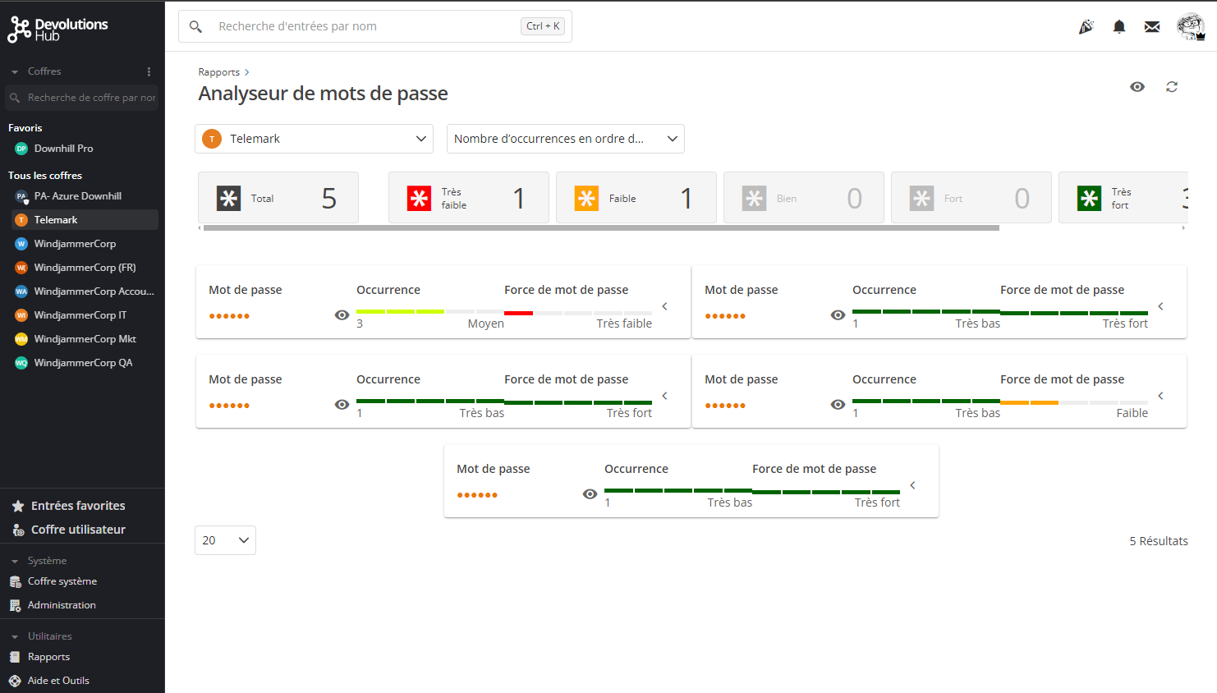Viewport: 1217px width, 693px height.
Task: Click the Coffre utilisateur icon
Action: 18,530
